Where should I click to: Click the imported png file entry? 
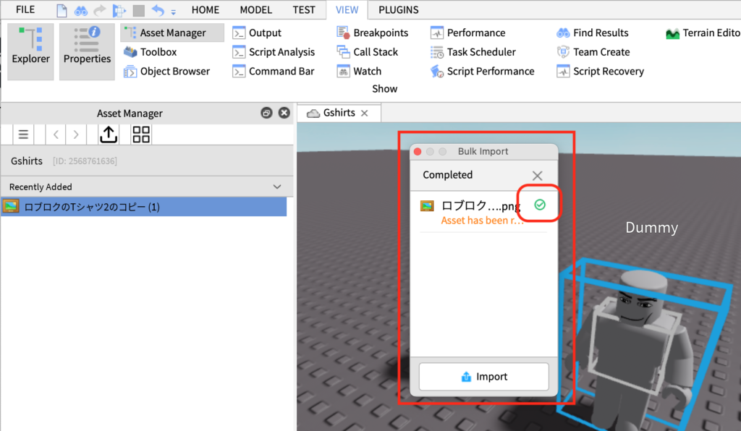(483, 212)
